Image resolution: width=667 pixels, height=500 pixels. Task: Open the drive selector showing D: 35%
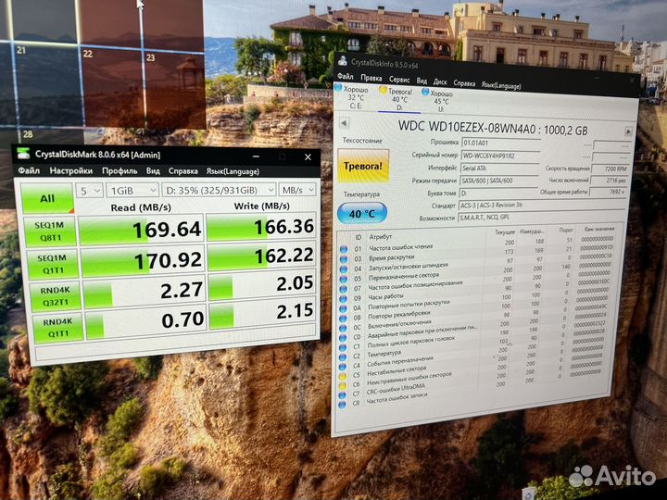point(207,190)
